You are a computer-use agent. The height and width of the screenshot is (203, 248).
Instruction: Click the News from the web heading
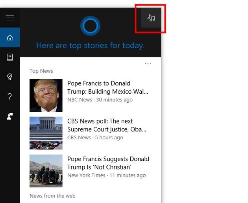52,196
